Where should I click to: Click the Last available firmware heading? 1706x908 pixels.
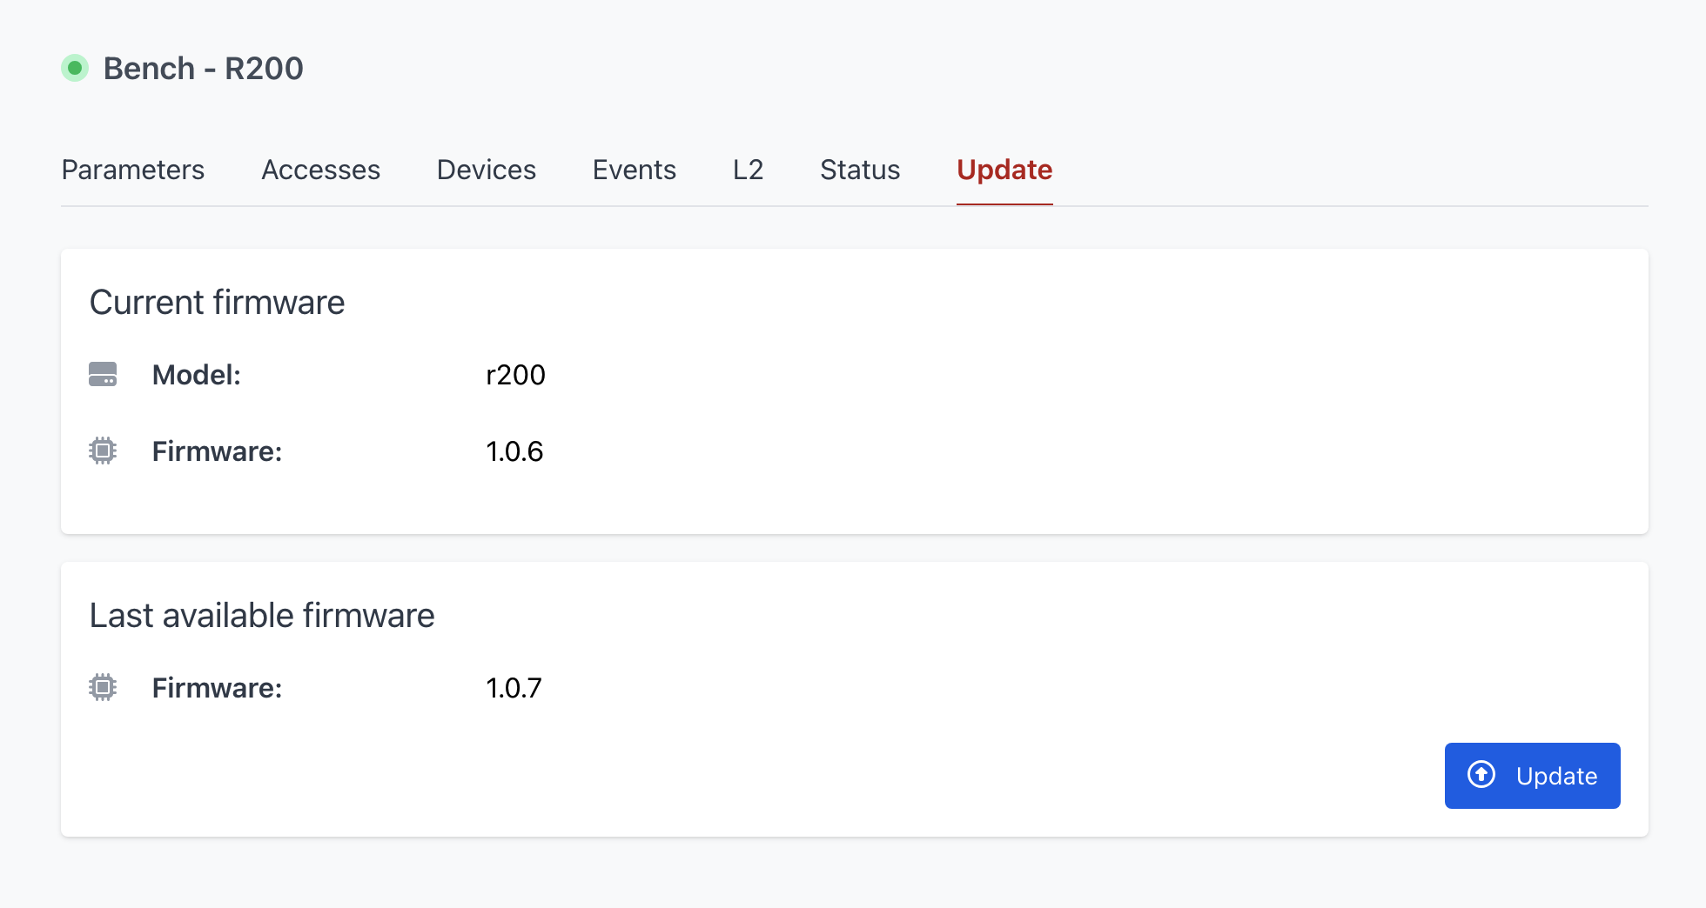point(262,616)
